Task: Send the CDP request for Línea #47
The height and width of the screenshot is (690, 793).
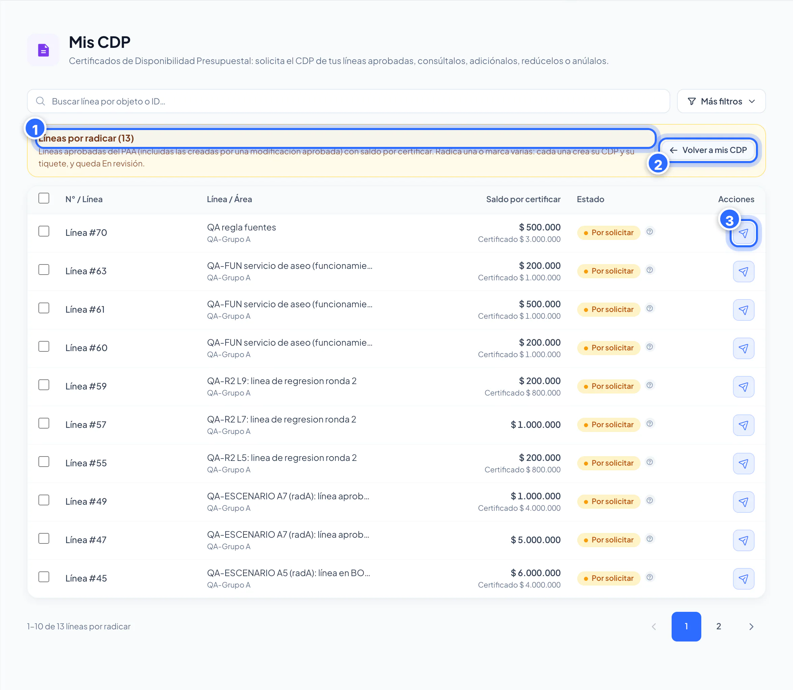Action: point(743,541)
